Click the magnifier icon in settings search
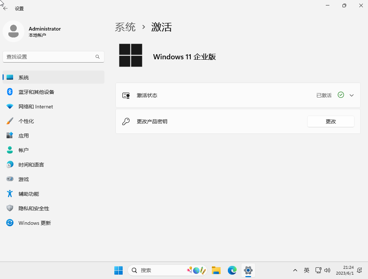The image size is (368, 279). coord(98,57)
